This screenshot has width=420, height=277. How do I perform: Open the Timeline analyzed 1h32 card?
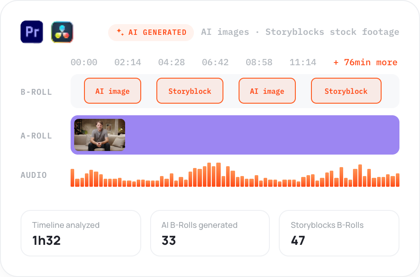81,233
